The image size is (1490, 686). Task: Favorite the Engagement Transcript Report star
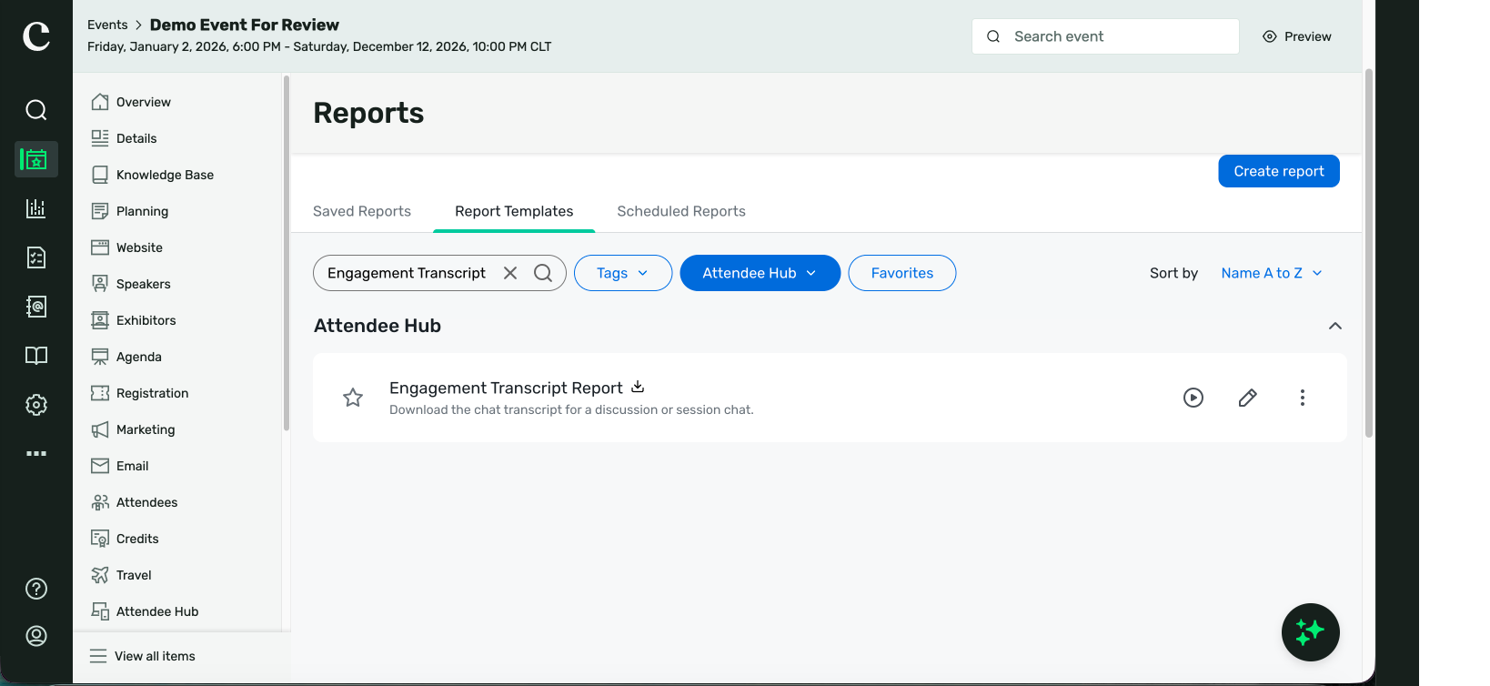[x=353, y=398]
